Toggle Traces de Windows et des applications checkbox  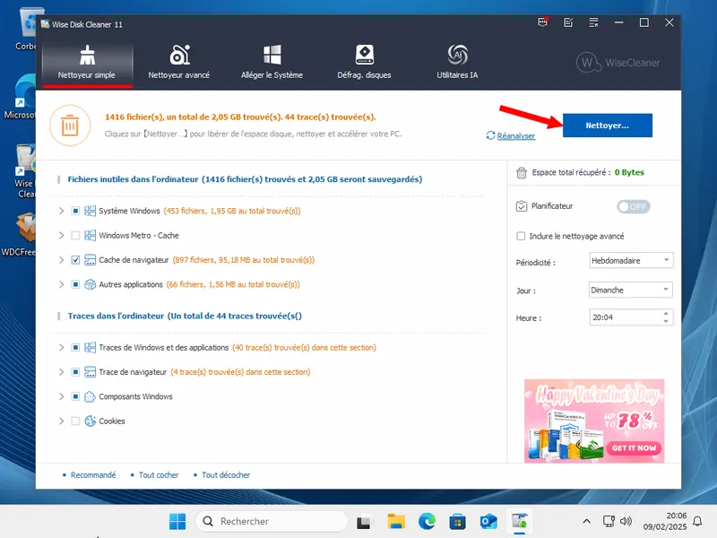tap(75, 348)
